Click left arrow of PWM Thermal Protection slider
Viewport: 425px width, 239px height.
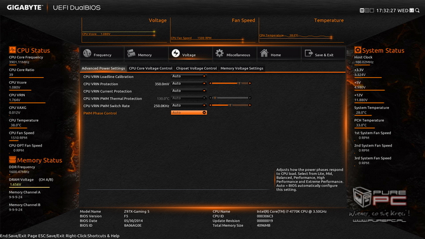click(x=210, y=98)
